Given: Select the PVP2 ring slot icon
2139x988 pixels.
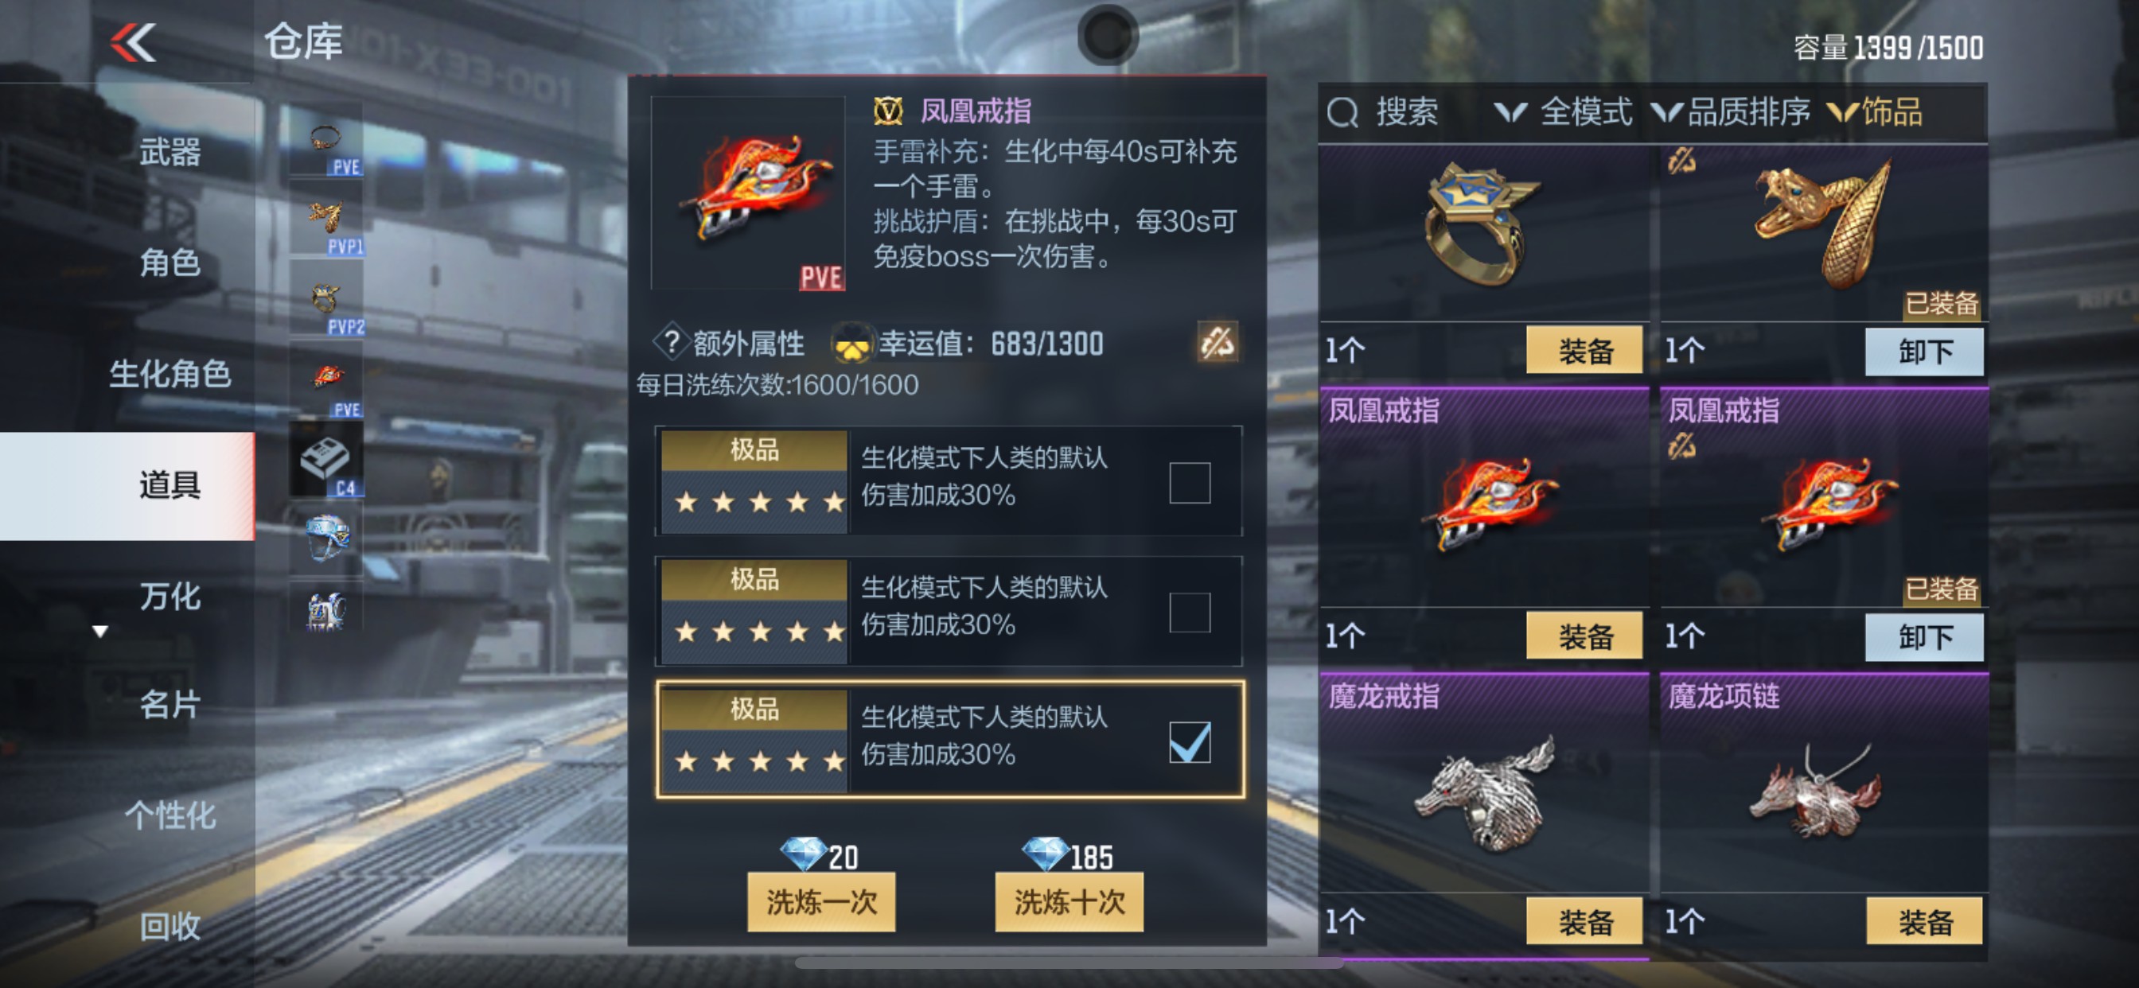Looking at the screenshot, I should coord(326,300).
